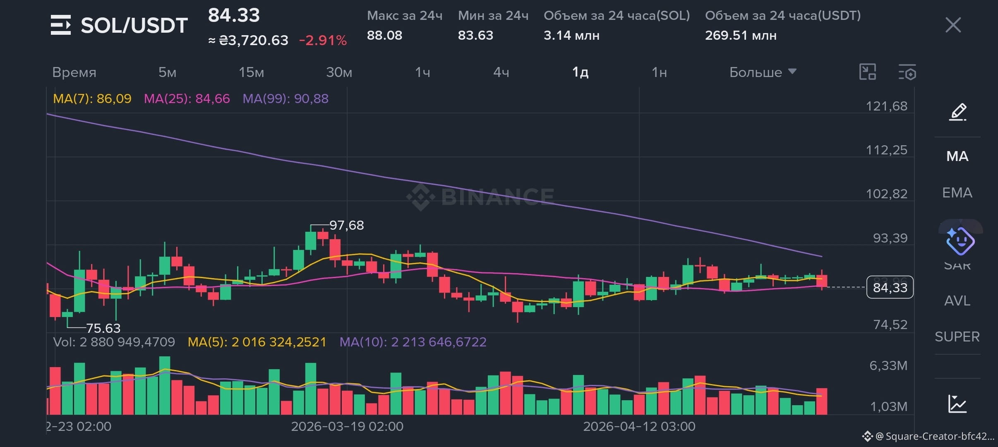Select the 1н timeframe
This screenshot has width=998, height=447.
coord(659,72)
